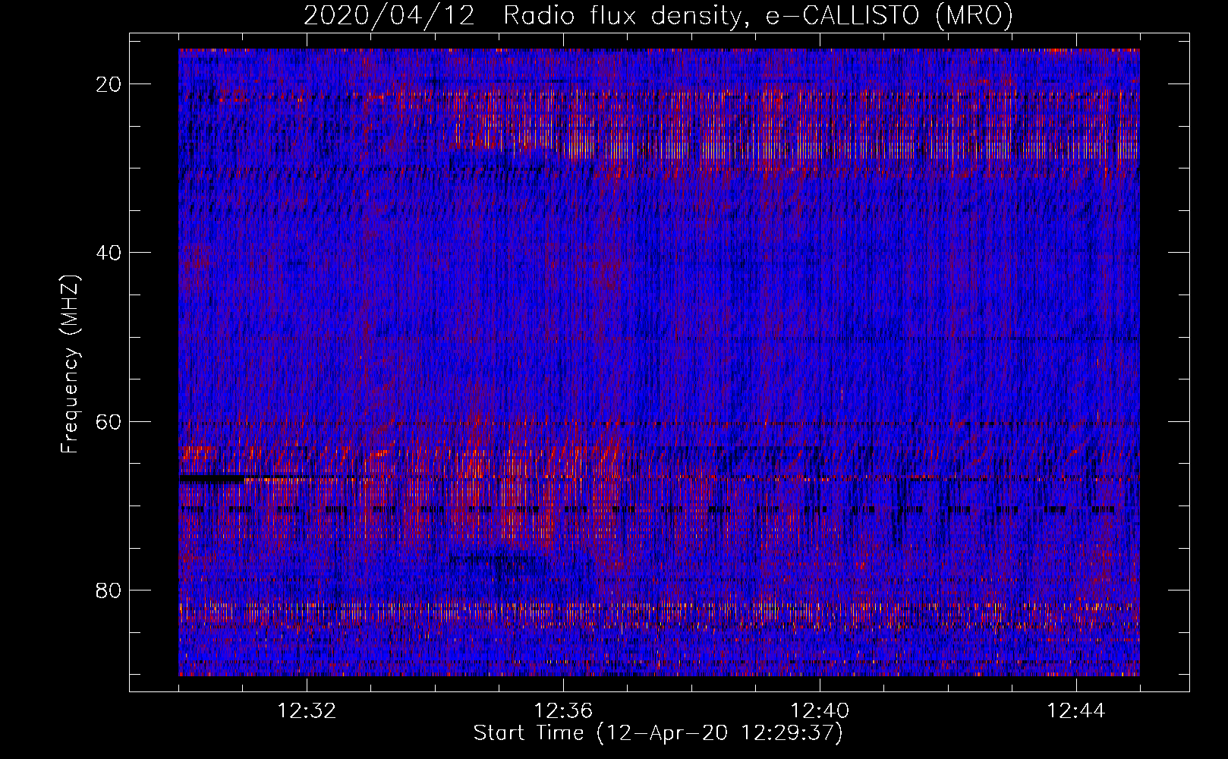Click the 40 MHz frequency tick label
This screenshot has width=1228, height=759.
pyautogui.click(x=109, y=253)
